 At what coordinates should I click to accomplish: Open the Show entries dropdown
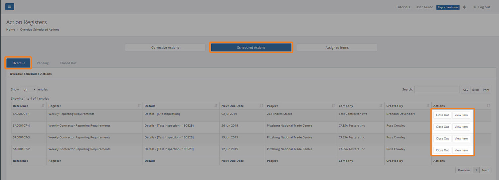click(x=28, y=90)
